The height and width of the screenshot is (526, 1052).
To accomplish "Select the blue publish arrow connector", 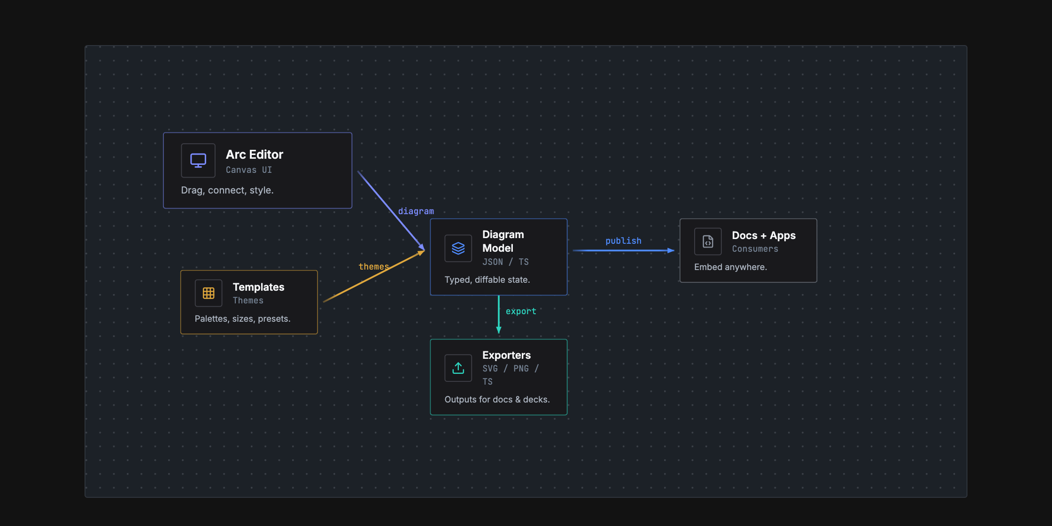I will 624,251.
